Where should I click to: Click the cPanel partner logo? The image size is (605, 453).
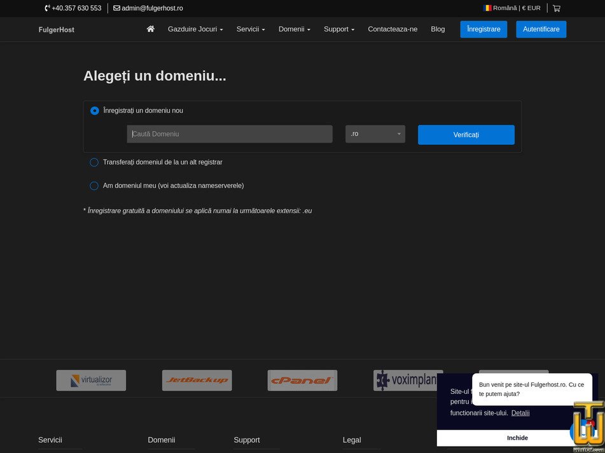click(x=302, y=380)
